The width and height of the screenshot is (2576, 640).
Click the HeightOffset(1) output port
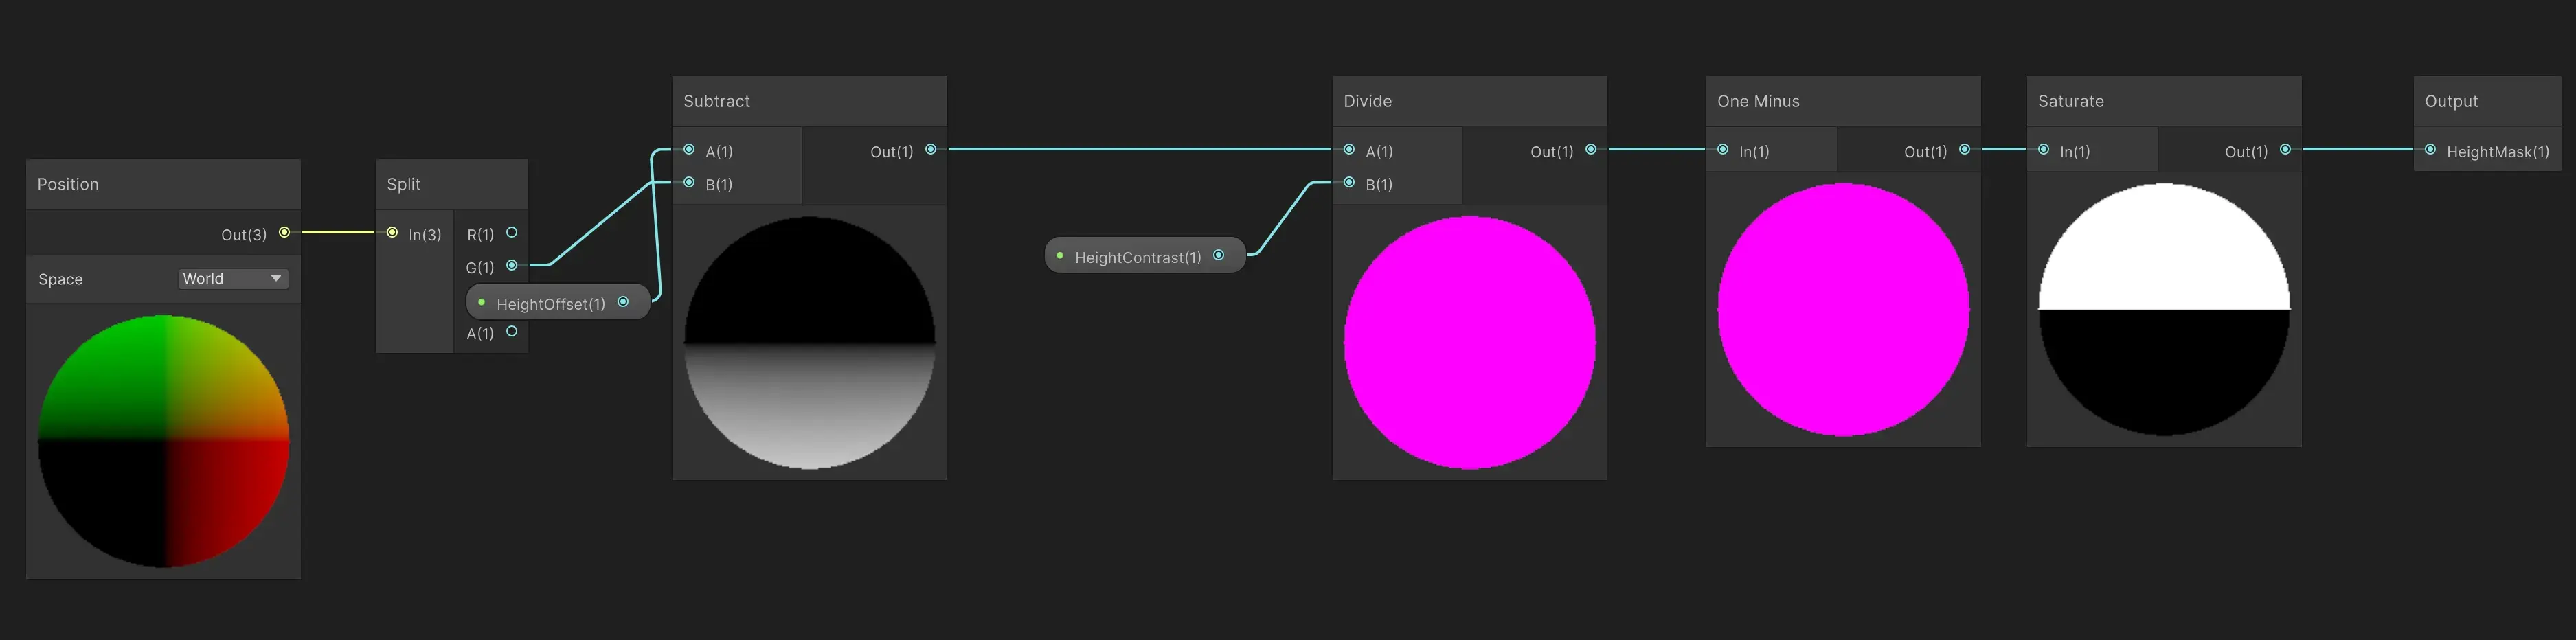tap(623, 302)
